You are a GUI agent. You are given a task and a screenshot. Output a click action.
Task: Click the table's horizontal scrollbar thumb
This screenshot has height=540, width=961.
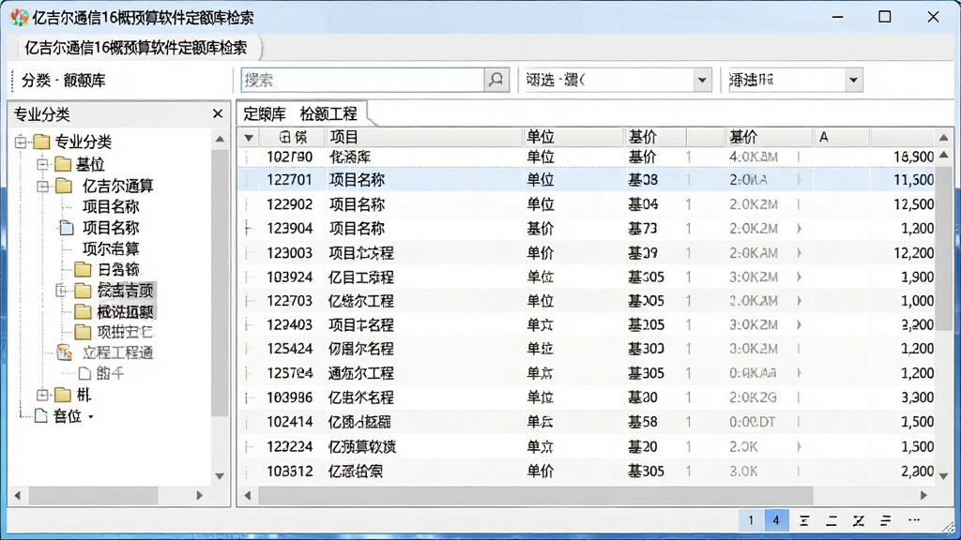click(536, 495)
